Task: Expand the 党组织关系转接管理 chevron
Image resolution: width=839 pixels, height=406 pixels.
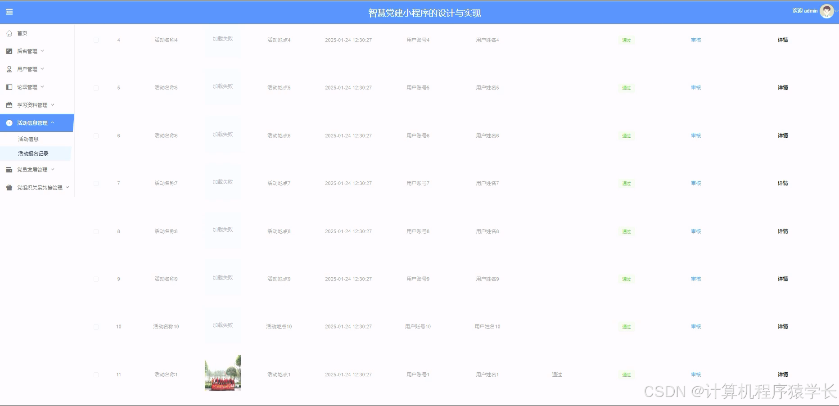Action: coord(68,188)
